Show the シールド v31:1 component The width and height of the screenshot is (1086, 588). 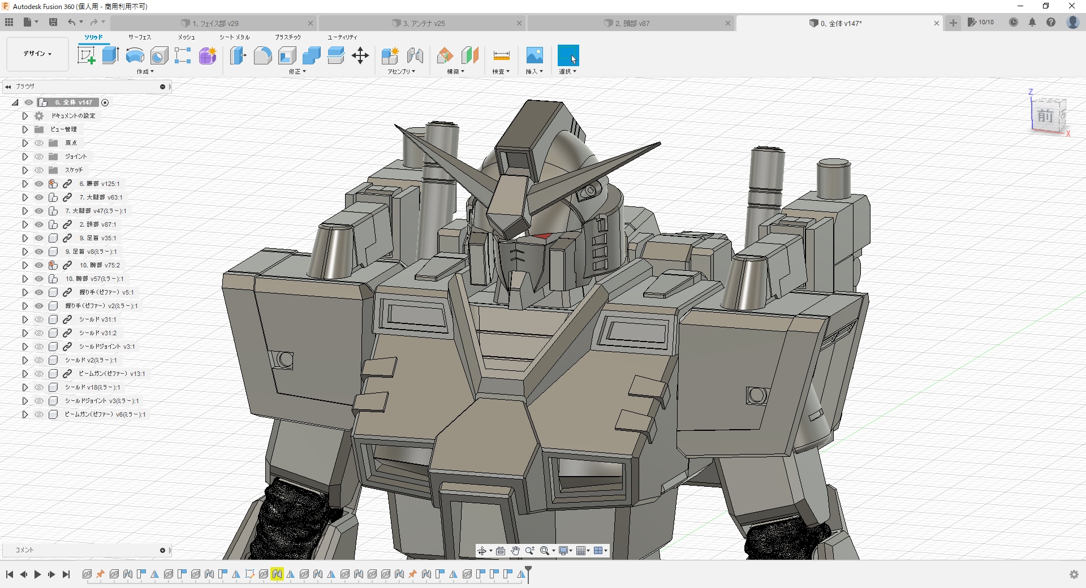pyautogui.click(x=39, y=319)
